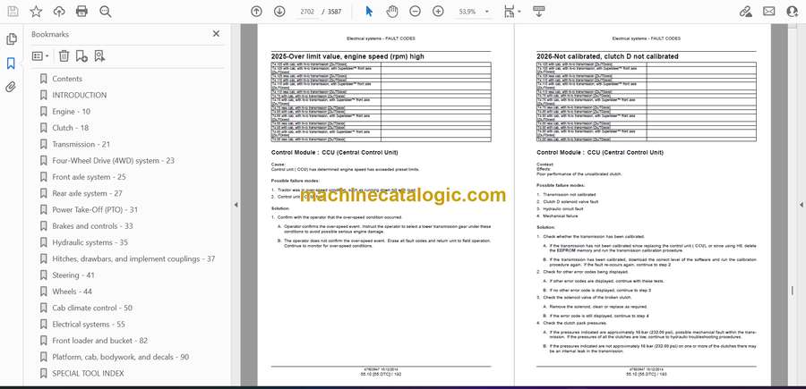Jump to Steering - 41 bookmark

tap(73, 275)
